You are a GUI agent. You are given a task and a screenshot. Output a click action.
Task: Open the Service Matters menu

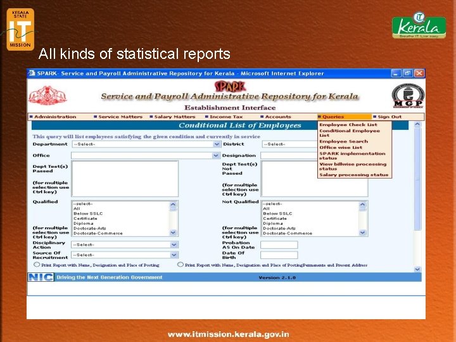(x=120, y=117)
